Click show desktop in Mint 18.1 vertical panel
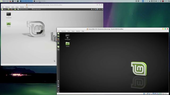The image size is (170, 95). pos(58,36)
